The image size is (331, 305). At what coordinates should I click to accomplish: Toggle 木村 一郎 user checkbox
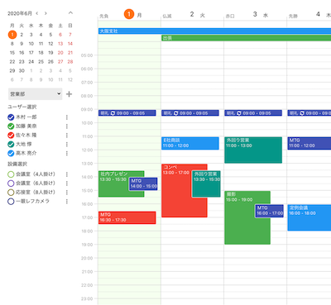[11, 117]
